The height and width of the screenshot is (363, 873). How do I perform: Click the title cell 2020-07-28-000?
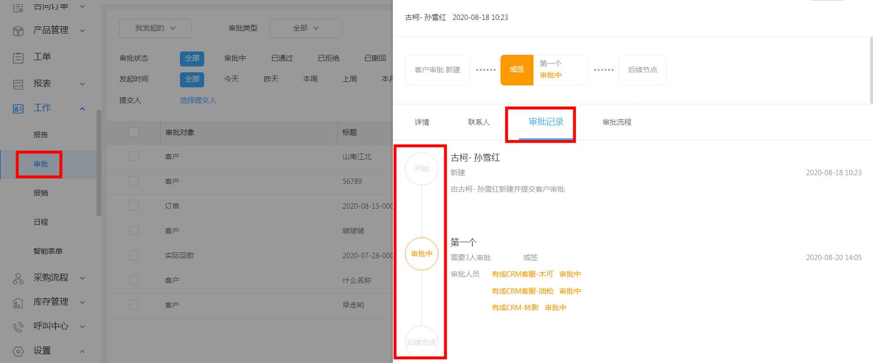tap(368, 256)
